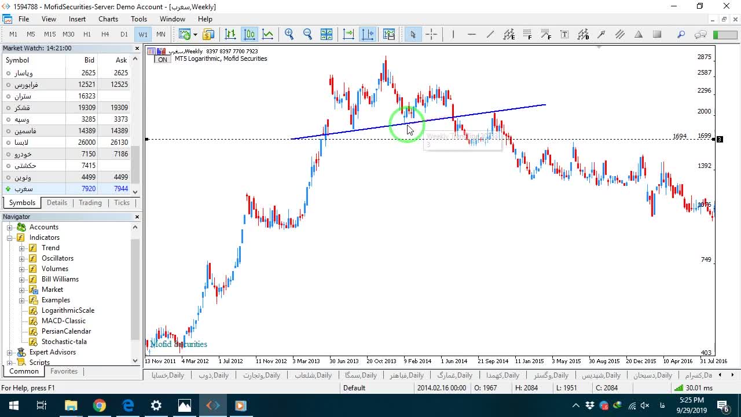The image size is (741, 417).
Task: Switch to Market Watch Details tab
Action: (57, 203)
